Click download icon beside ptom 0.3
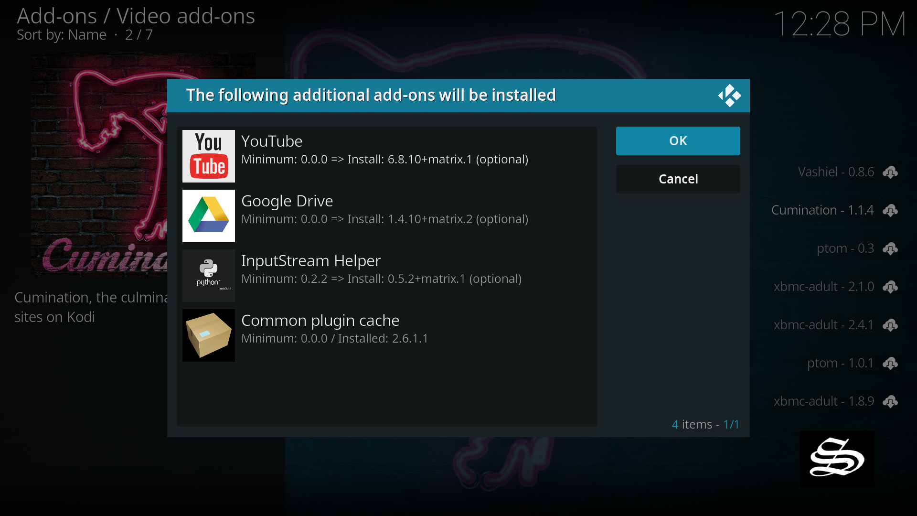Image resolution: width=917 pixels, height=516 pixels. point(890,248)
